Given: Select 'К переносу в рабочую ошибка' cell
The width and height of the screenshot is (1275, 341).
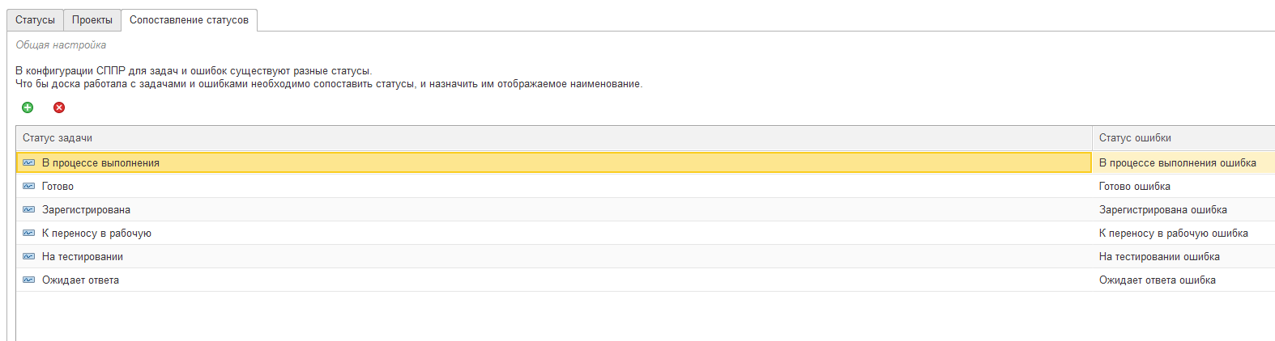Looking at the screenshot, I should [1173, 234].
